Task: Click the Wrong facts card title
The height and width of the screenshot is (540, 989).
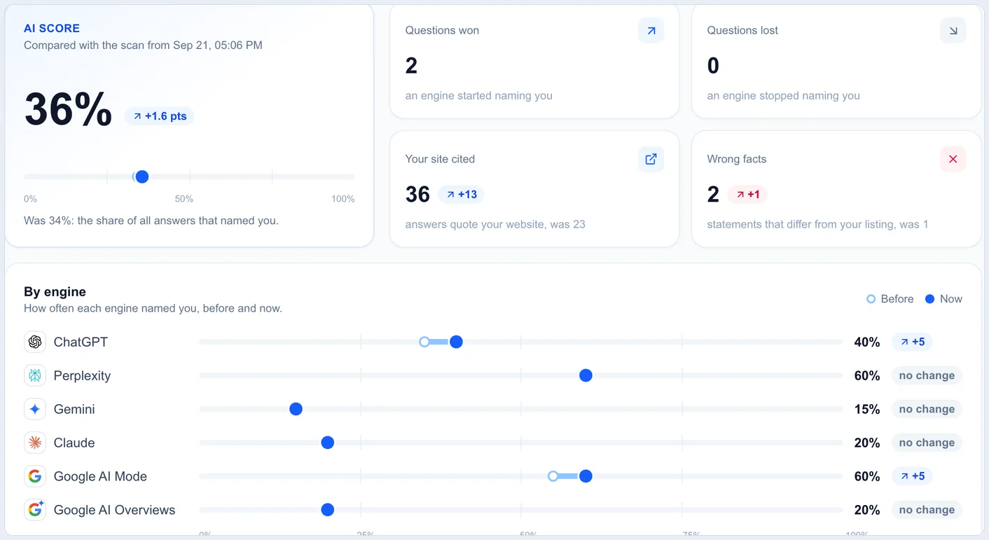Action: coord(737,159)
